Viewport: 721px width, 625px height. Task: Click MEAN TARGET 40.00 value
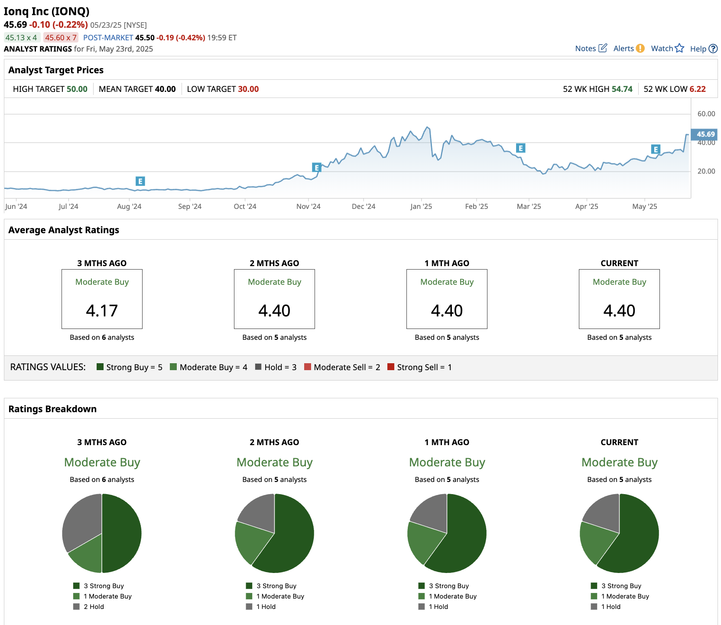pos(166,89)
